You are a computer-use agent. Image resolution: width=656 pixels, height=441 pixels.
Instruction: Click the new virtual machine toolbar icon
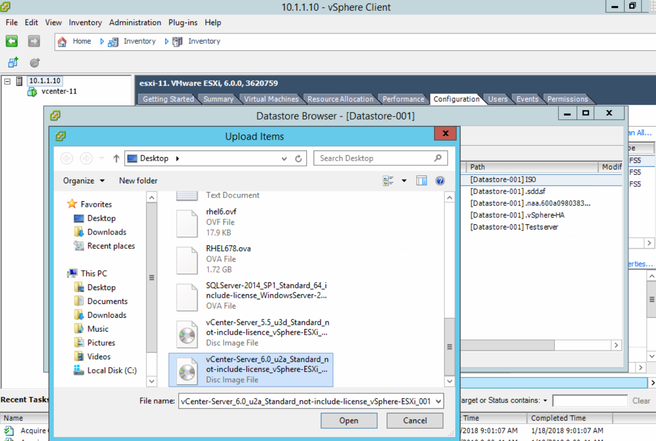tap(13, 63)
